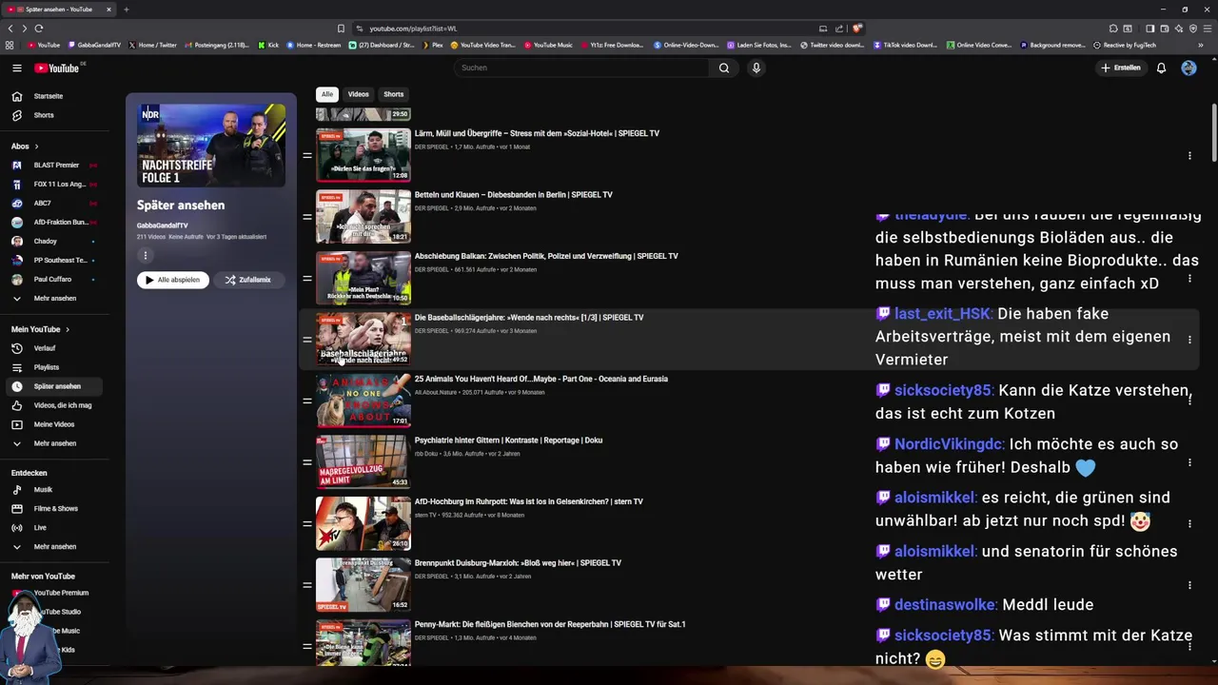This screenshot has height=685, width=1218.
Task: Open Playlists in the sidebar
Action: click(x=53, y=367)
